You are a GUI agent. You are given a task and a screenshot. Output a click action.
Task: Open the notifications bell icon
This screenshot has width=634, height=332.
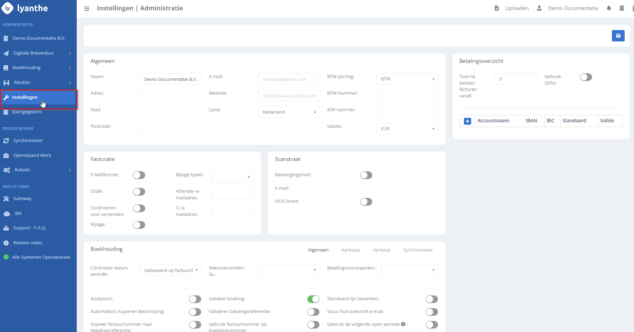click(x=609, y=8)
